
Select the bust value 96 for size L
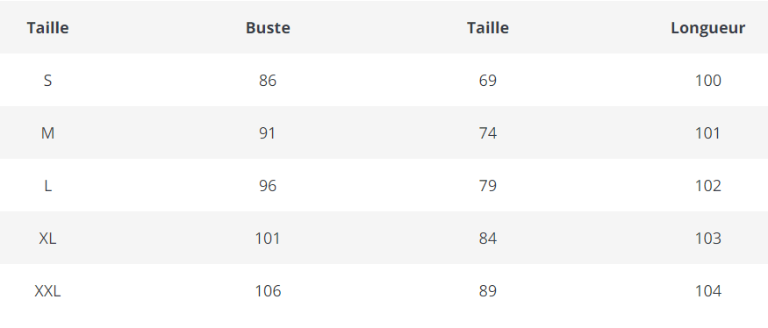pos(268,186)
